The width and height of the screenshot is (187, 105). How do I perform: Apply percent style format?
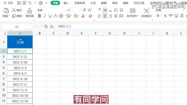(165, 16)
